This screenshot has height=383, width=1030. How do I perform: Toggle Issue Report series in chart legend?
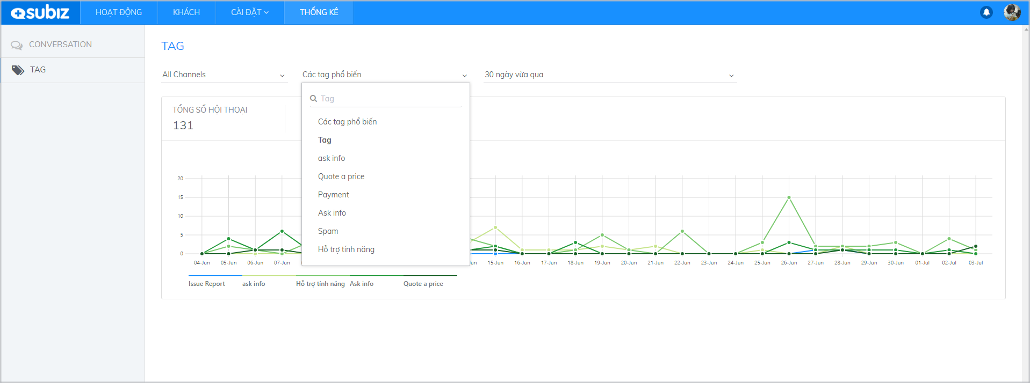[x=207, y=284]
